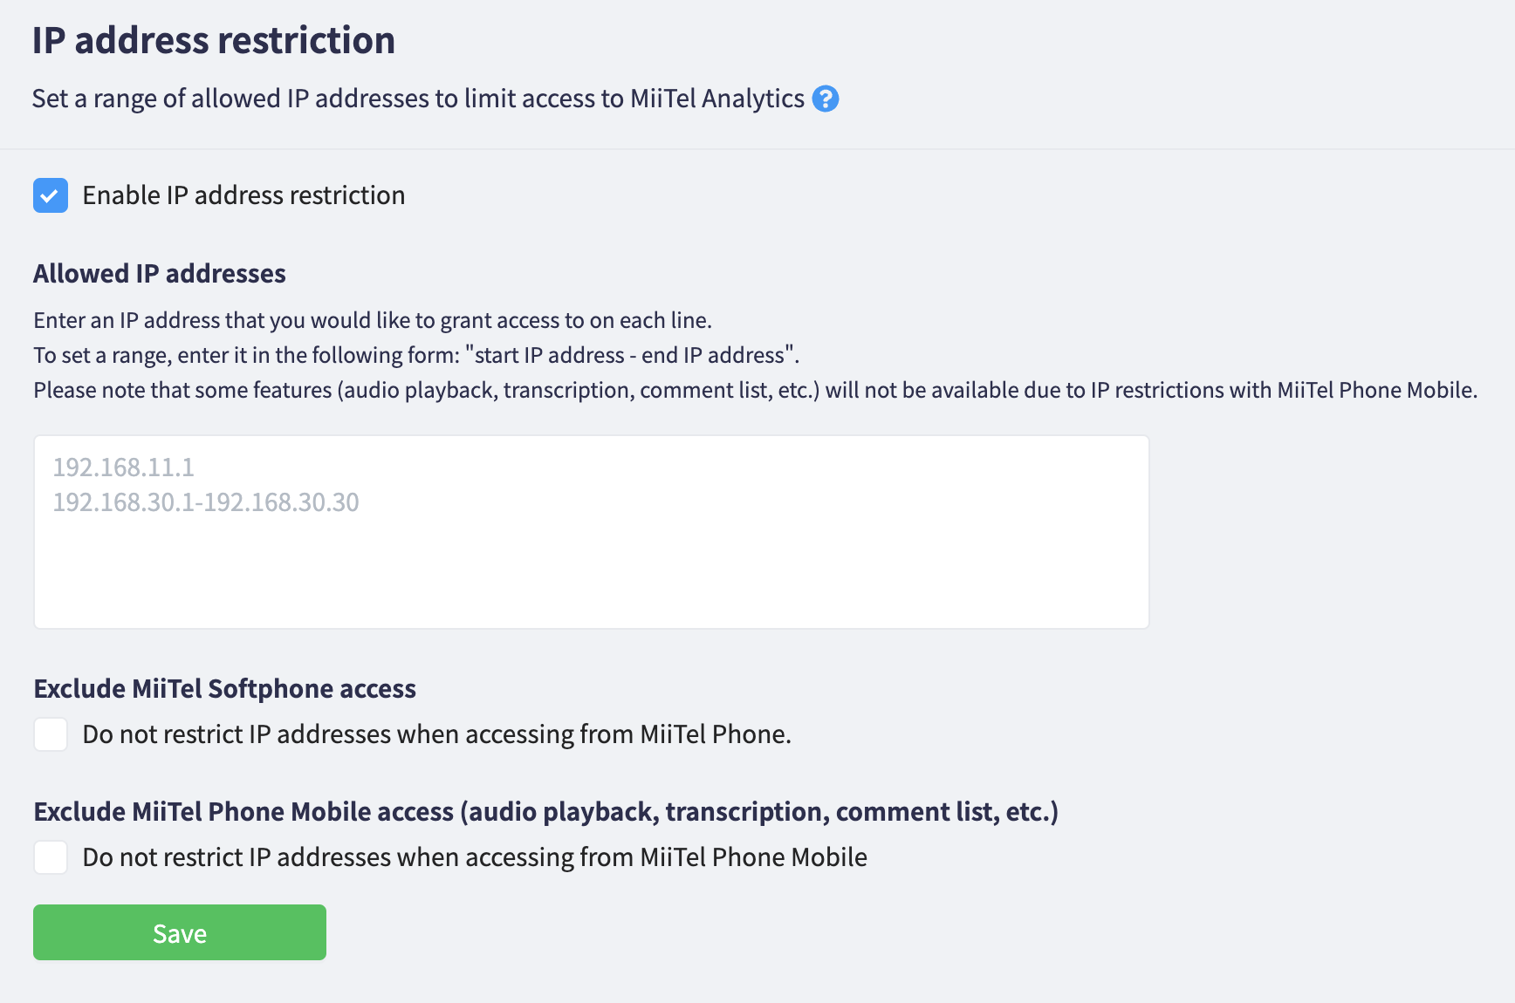The image size is (1515, 1003).
Task: Click the 'Exclude MiiTel Phone Mobile access' heading
Action: [x=545, y=812]
